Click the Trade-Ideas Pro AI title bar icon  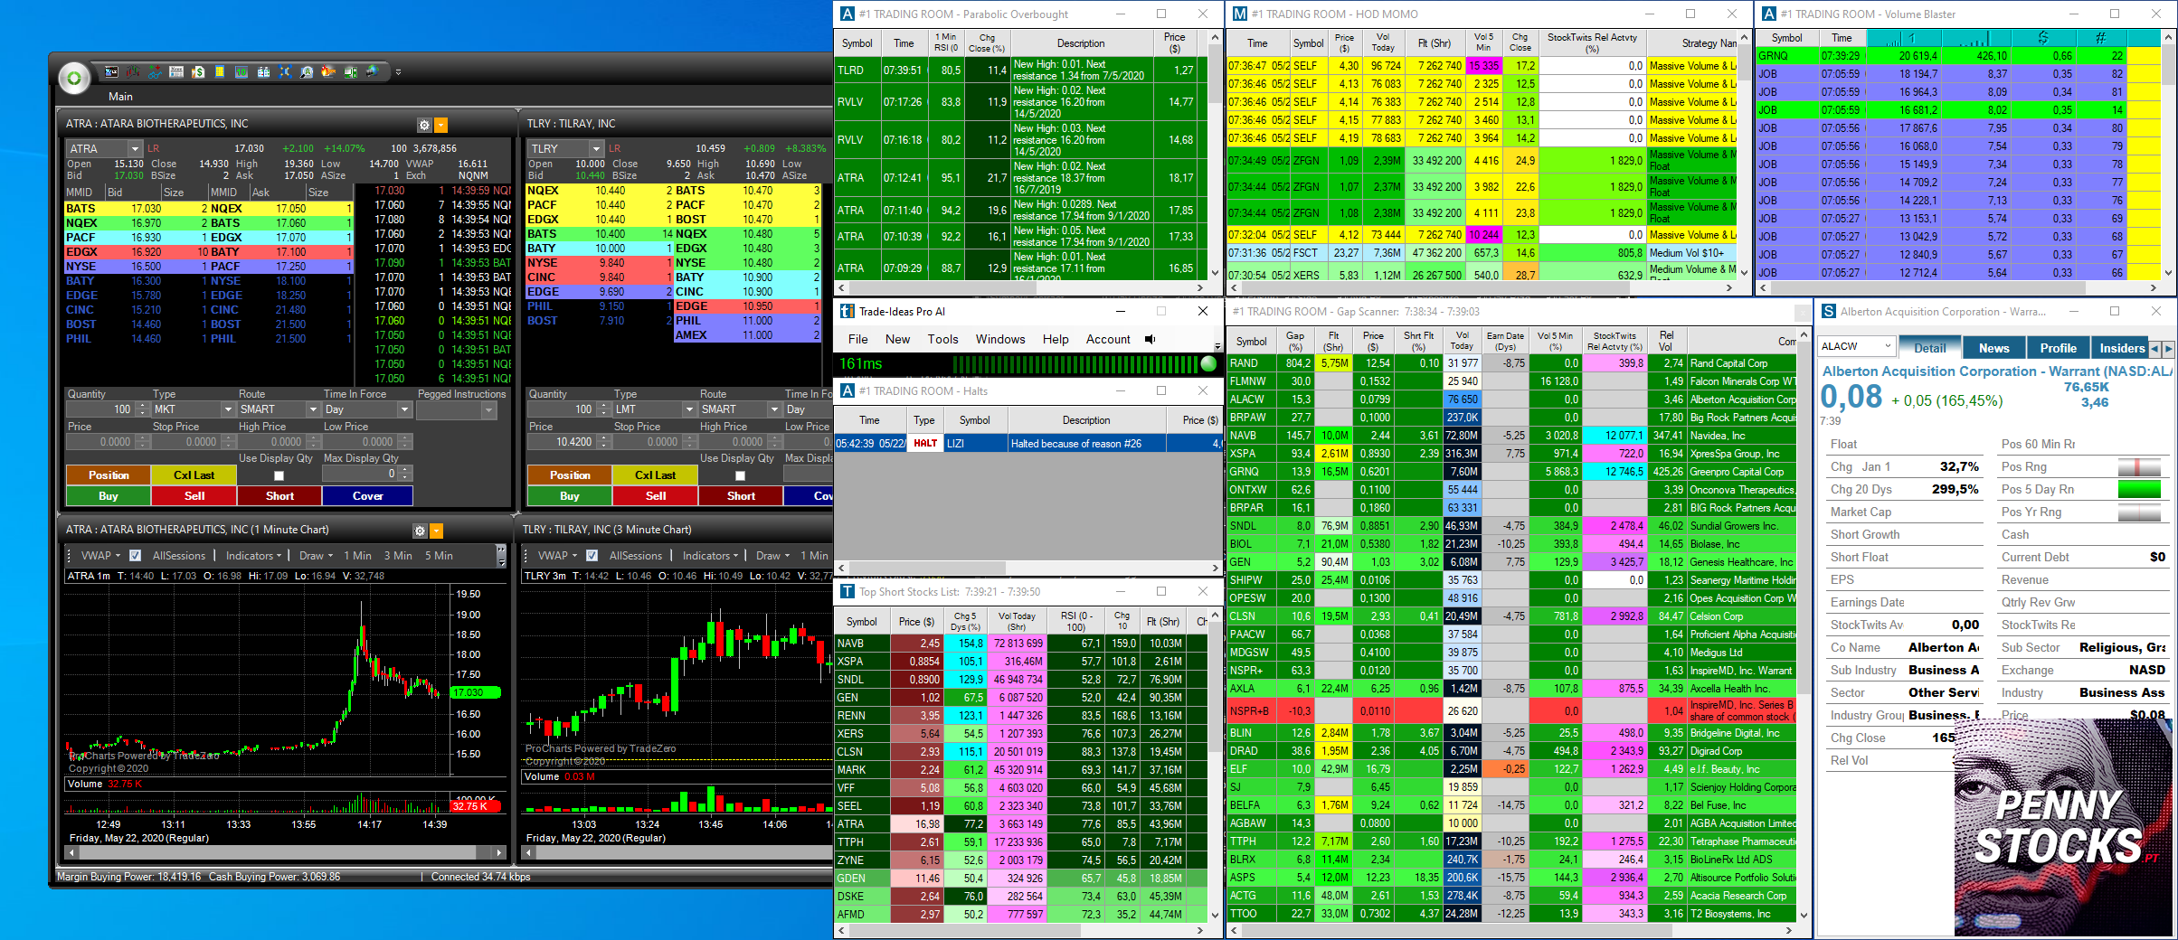pyautogui.click(x=848, y=312)
